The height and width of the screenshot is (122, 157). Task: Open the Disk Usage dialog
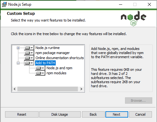click(x=60, y=114)
